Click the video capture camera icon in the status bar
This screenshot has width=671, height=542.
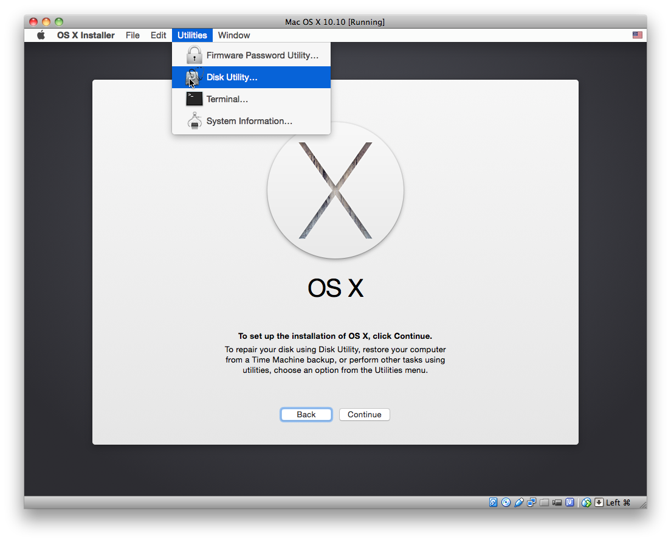pos(557,502)
